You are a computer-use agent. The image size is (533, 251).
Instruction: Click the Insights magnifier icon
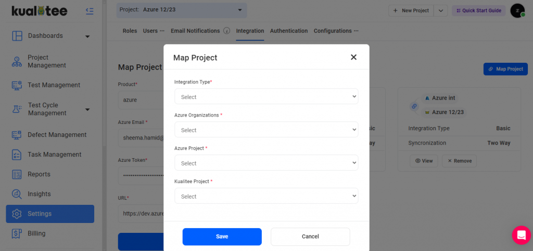tap(17, 194)
